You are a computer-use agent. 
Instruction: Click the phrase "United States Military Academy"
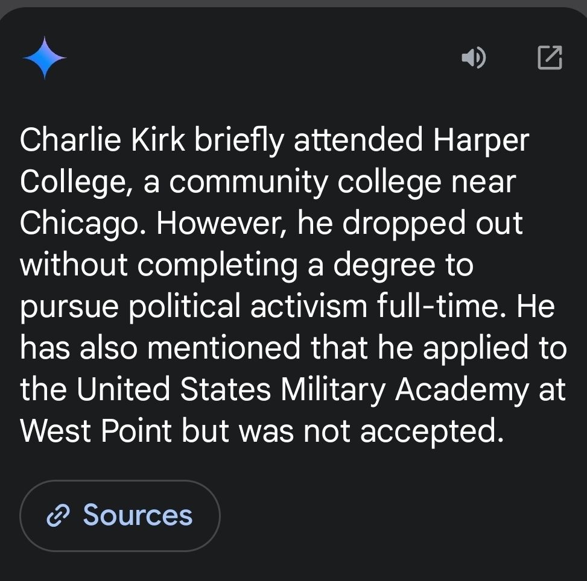coord(302,391)
